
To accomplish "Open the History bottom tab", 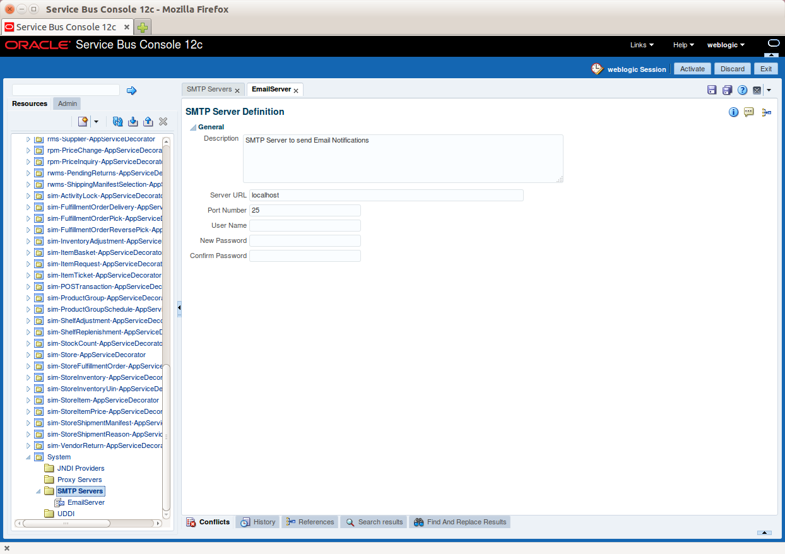I will 258,522.
